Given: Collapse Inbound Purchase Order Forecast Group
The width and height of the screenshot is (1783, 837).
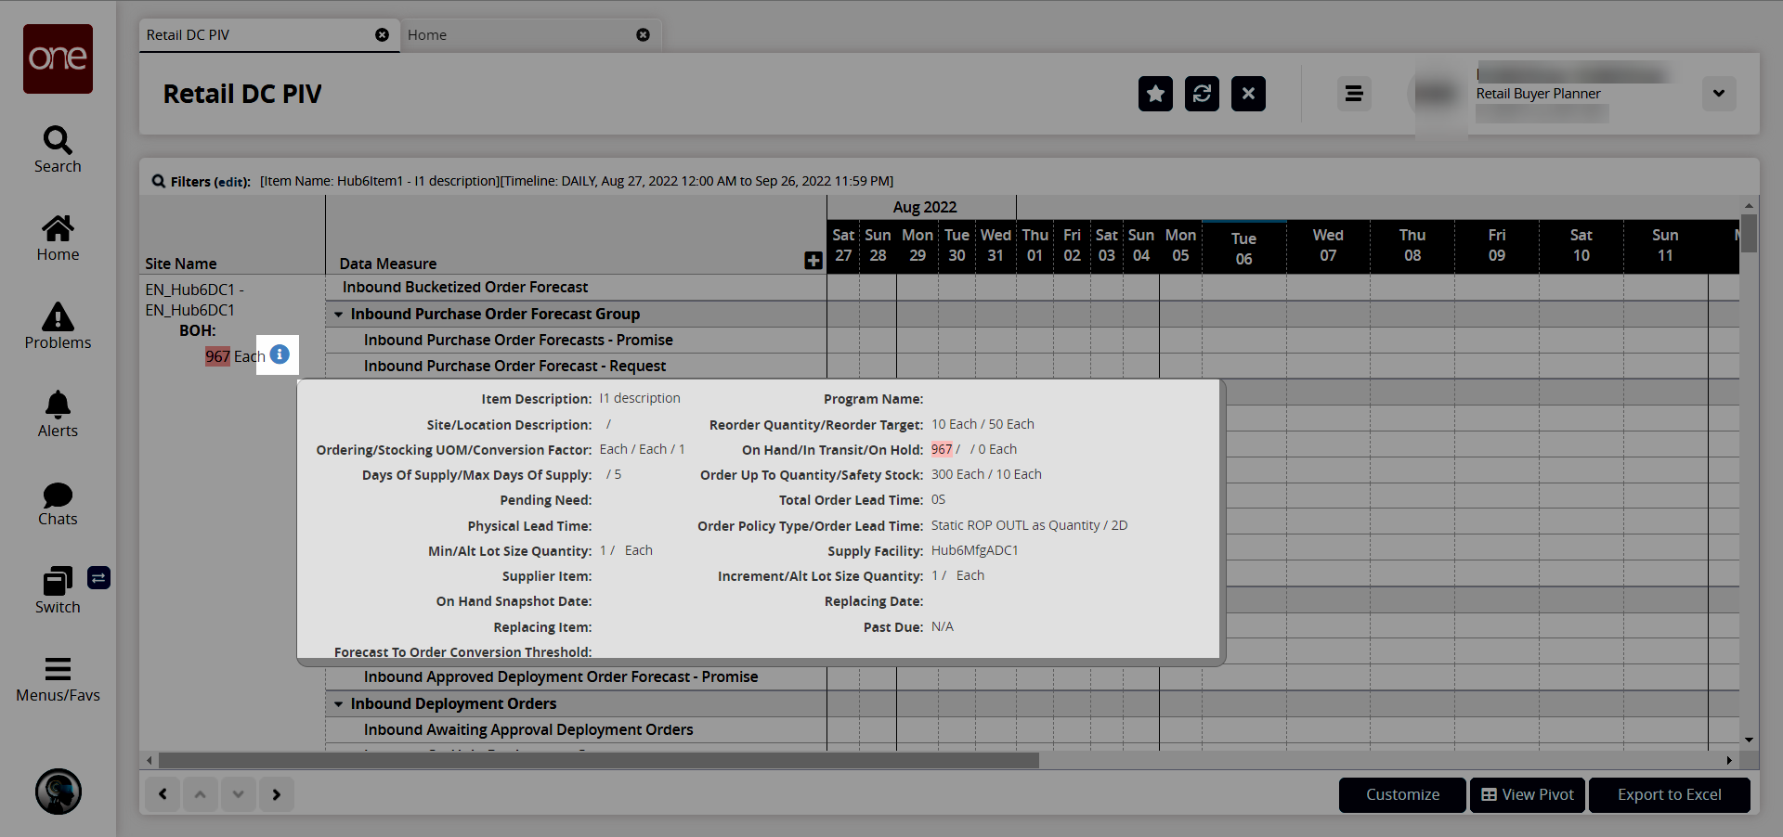Looking at the screenshot, I should pyautogui.click(x=339, y=315).
